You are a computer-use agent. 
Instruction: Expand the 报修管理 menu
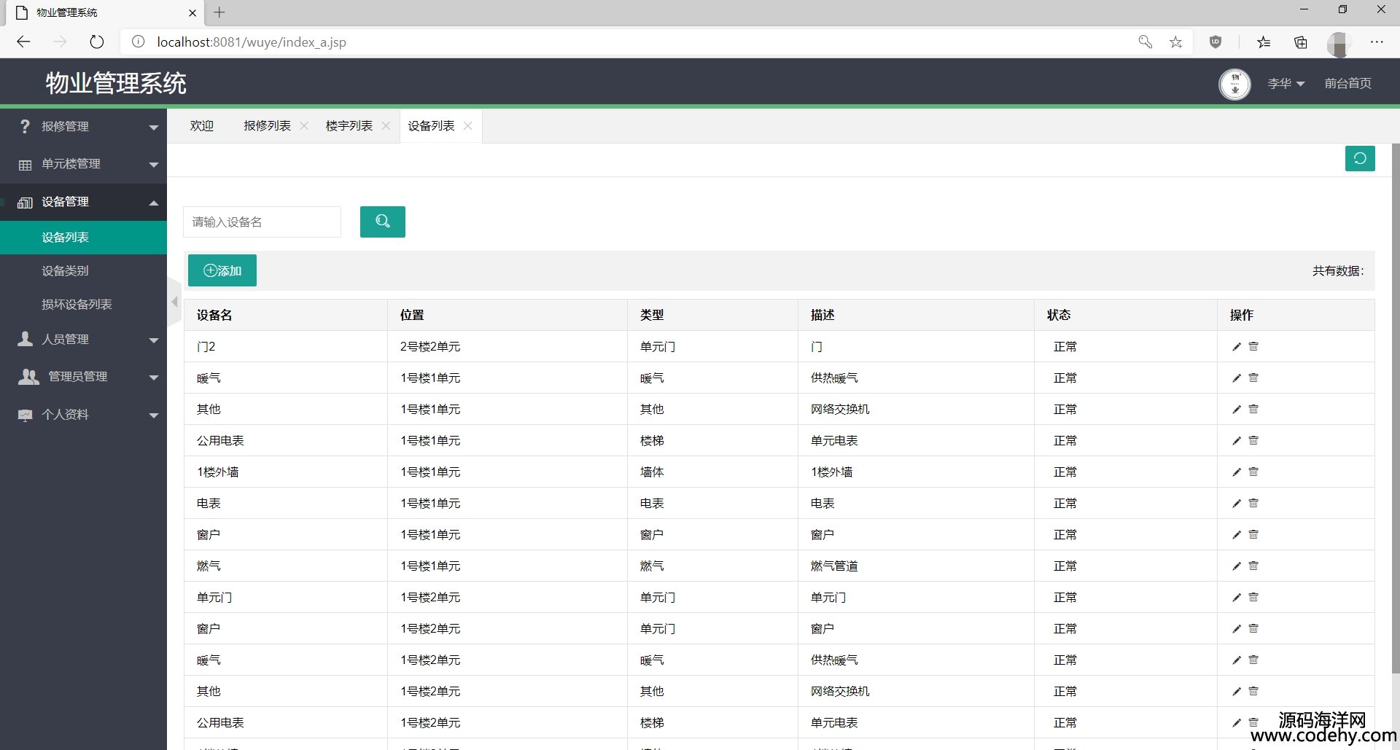[x=83, y=127]
